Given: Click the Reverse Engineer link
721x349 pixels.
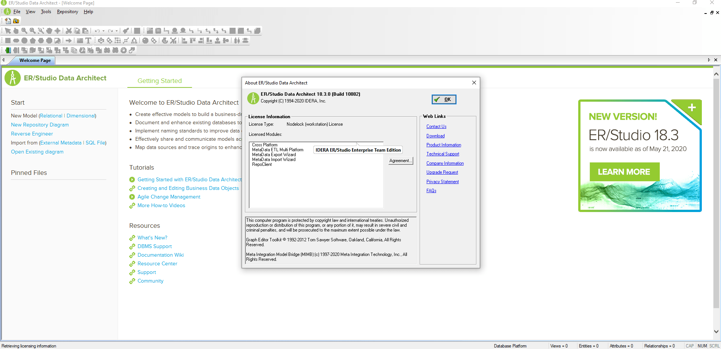Looking at the screenshot, I should coord(32,134).
